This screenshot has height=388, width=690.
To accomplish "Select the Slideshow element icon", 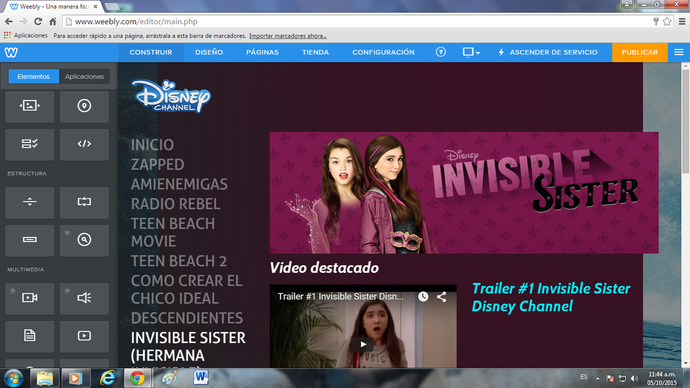I will [x=30, y=106].
